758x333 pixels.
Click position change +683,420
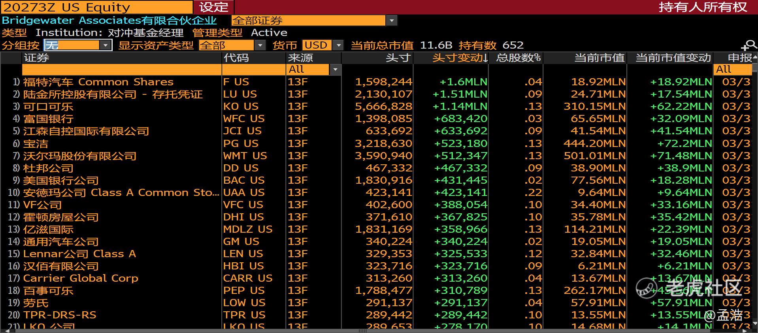[x=461, y=119]
